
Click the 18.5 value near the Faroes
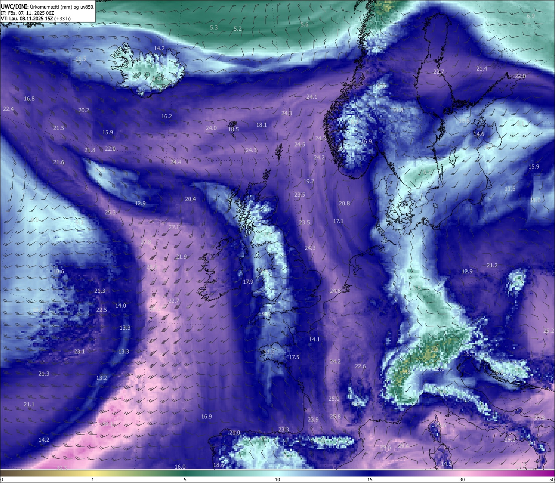click(x=233, y=130)
